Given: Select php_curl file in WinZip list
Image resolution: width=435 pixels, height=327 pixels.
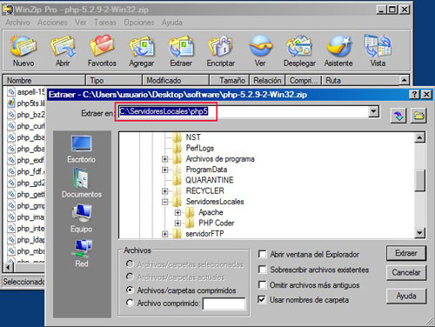Looking at the screenshot, I should point(26,126).
